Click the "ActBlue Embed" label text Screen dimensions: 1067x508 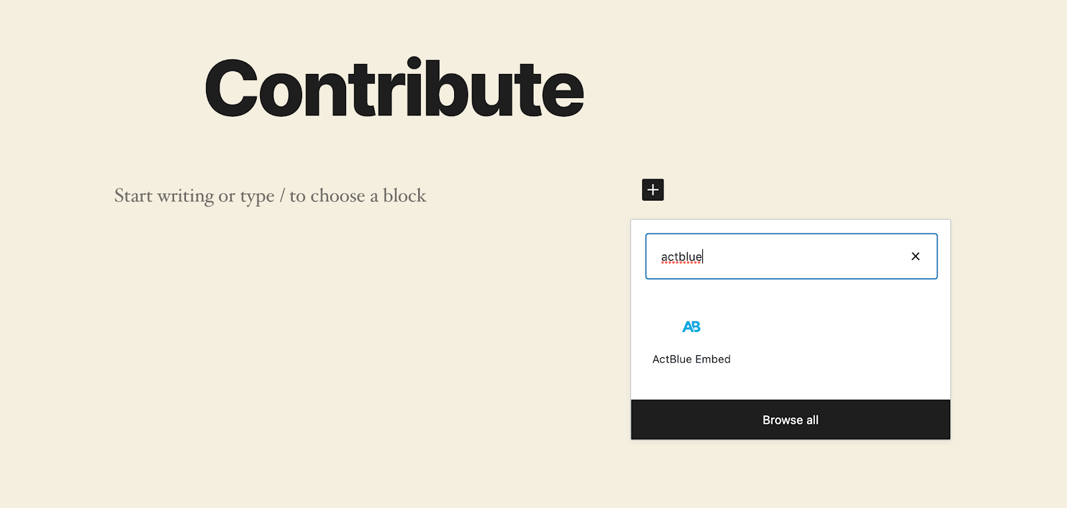tap(692, 359)
